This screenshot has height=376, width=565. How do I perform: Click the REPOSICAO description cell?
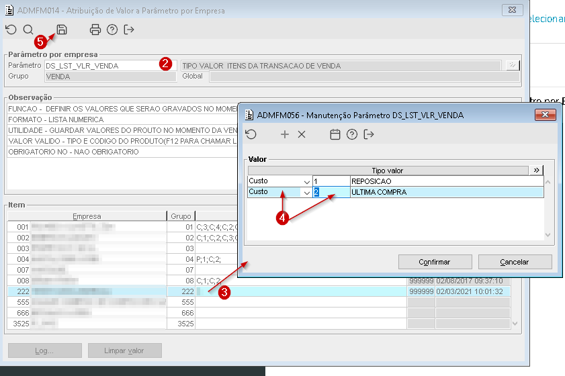click(x=447, y=181)
